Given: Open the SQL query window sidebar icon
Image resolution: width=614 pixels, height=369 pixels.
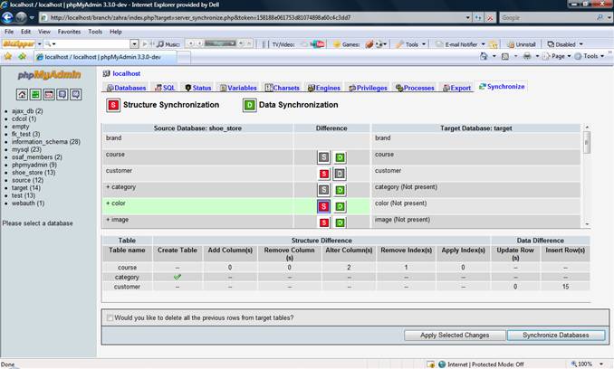Looking at the screenshot, I should [x=49, y=94].
